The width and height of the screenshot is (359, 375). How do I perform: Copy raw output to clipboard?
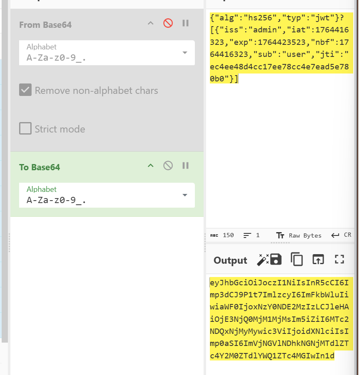(297, 260)
